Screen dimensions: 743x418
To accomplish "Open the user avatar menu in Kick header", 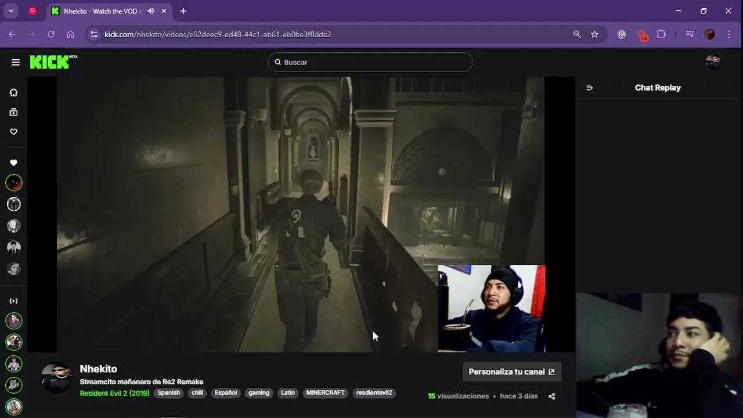I will pos(713,62).
